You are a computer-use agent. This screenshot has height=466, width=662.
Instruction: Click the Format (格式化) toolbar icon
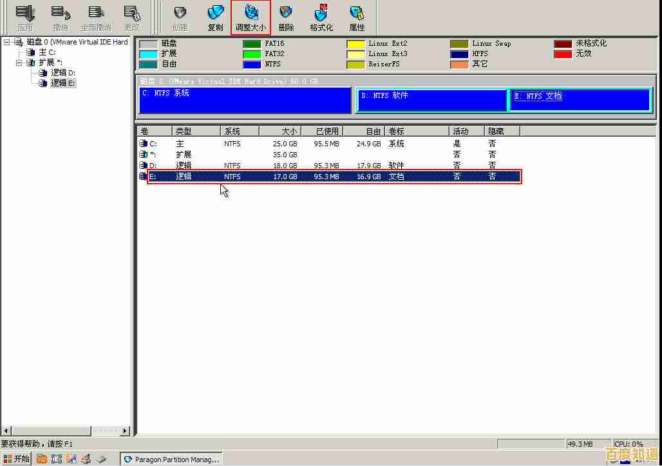(x=321, y=17)
